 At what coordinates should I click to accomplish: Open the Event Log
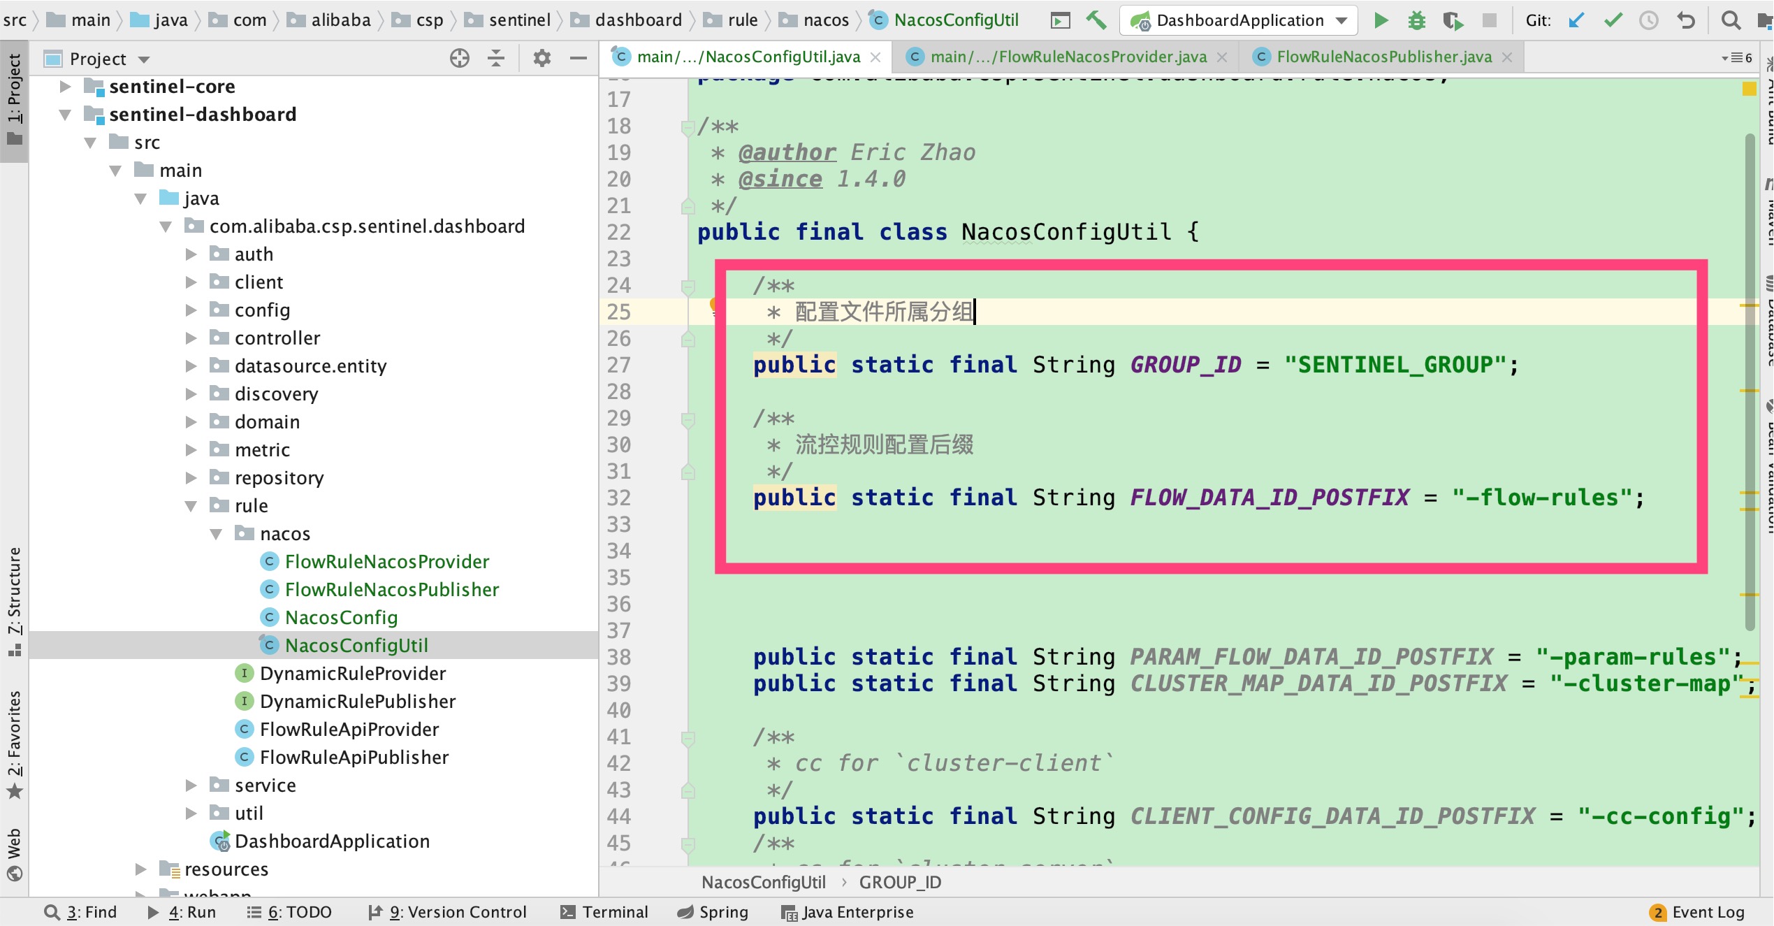tap(1697, 913)
